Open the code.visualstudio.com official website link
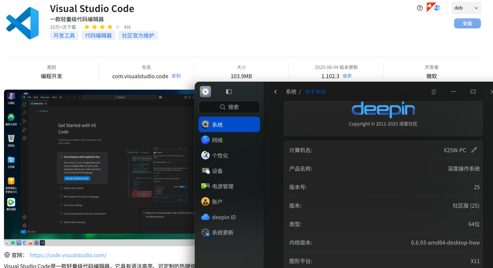The height and width of the screenshot is (268, 493). point(68,255)
